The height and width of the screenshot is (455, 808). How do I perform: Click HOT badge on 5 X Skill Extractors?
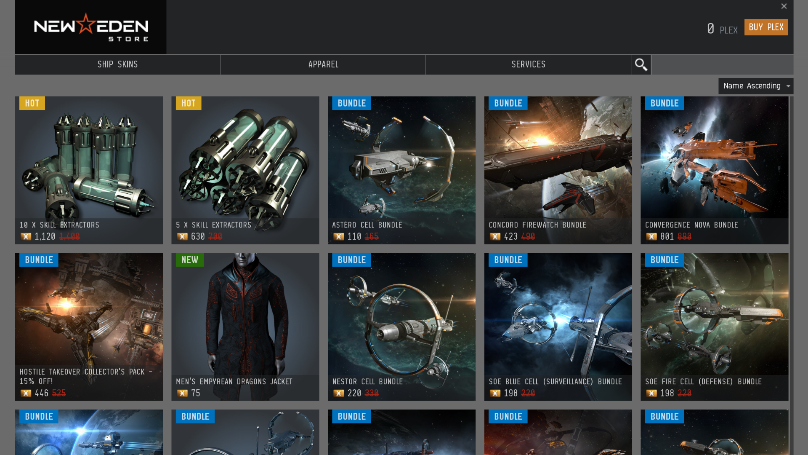189,103
